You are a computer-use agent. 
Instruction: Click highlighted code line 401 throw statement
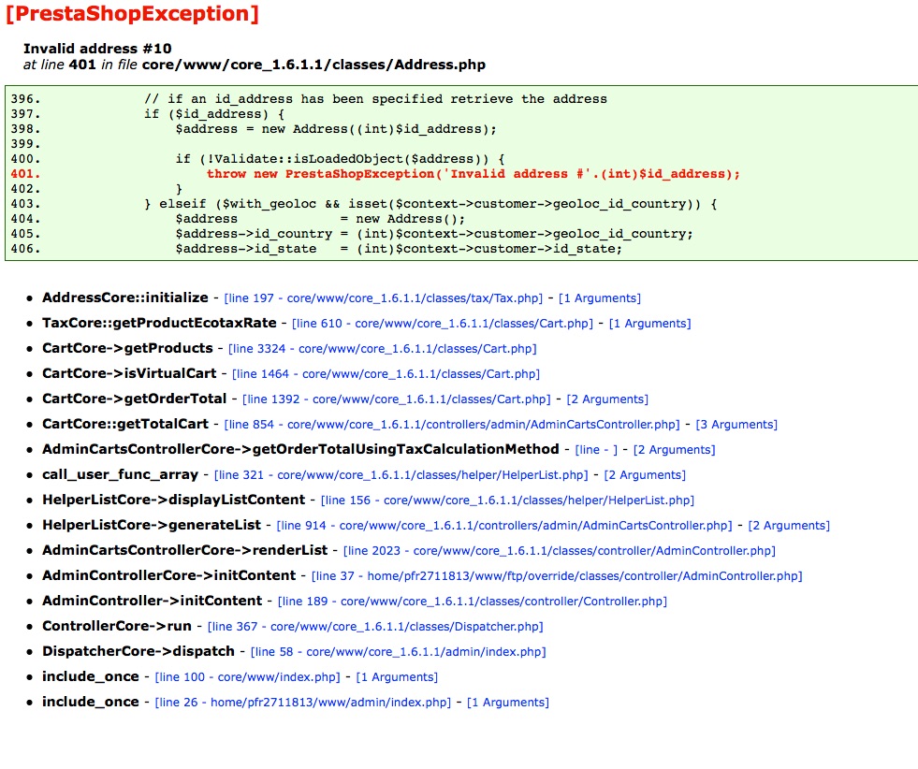pyautogui.click(x=474, y=174)
